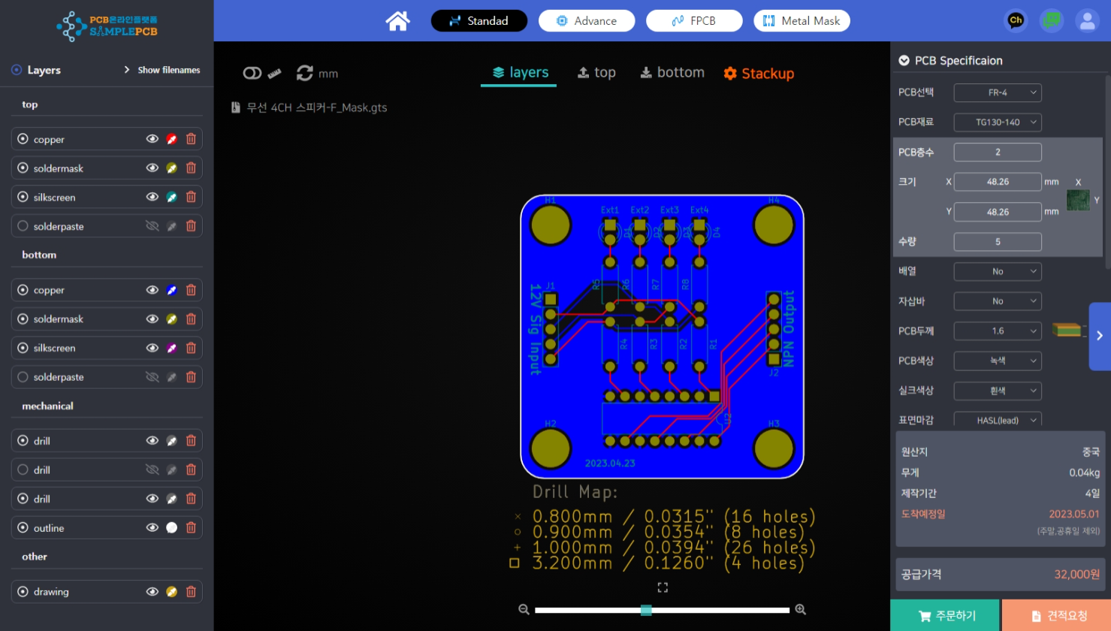1111x631 pixels.
Task: Hide the top silkscreen layer
Action: 152,197
